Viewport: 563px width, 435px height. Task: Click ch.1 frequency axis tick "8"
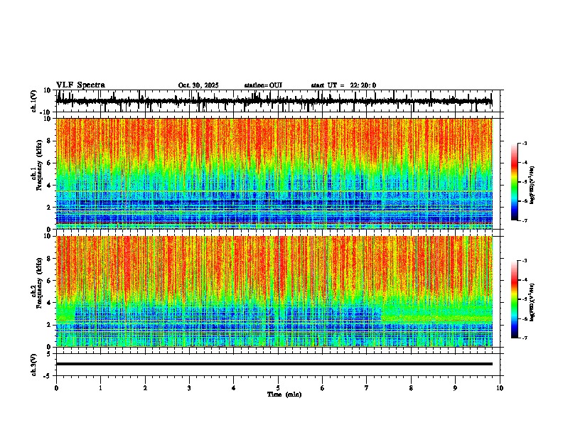49,141
